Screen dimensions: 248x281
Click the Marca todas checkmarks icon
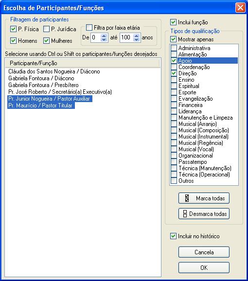[187, 198]
